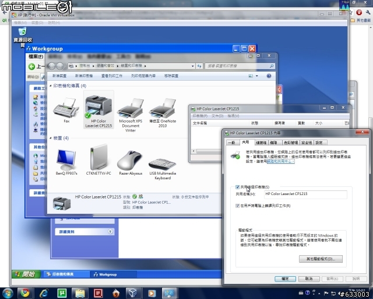Launch Google Chrome from the taskbar
Image resolution: width=373 pixels, height=299 pixels.
coord(24,293)
